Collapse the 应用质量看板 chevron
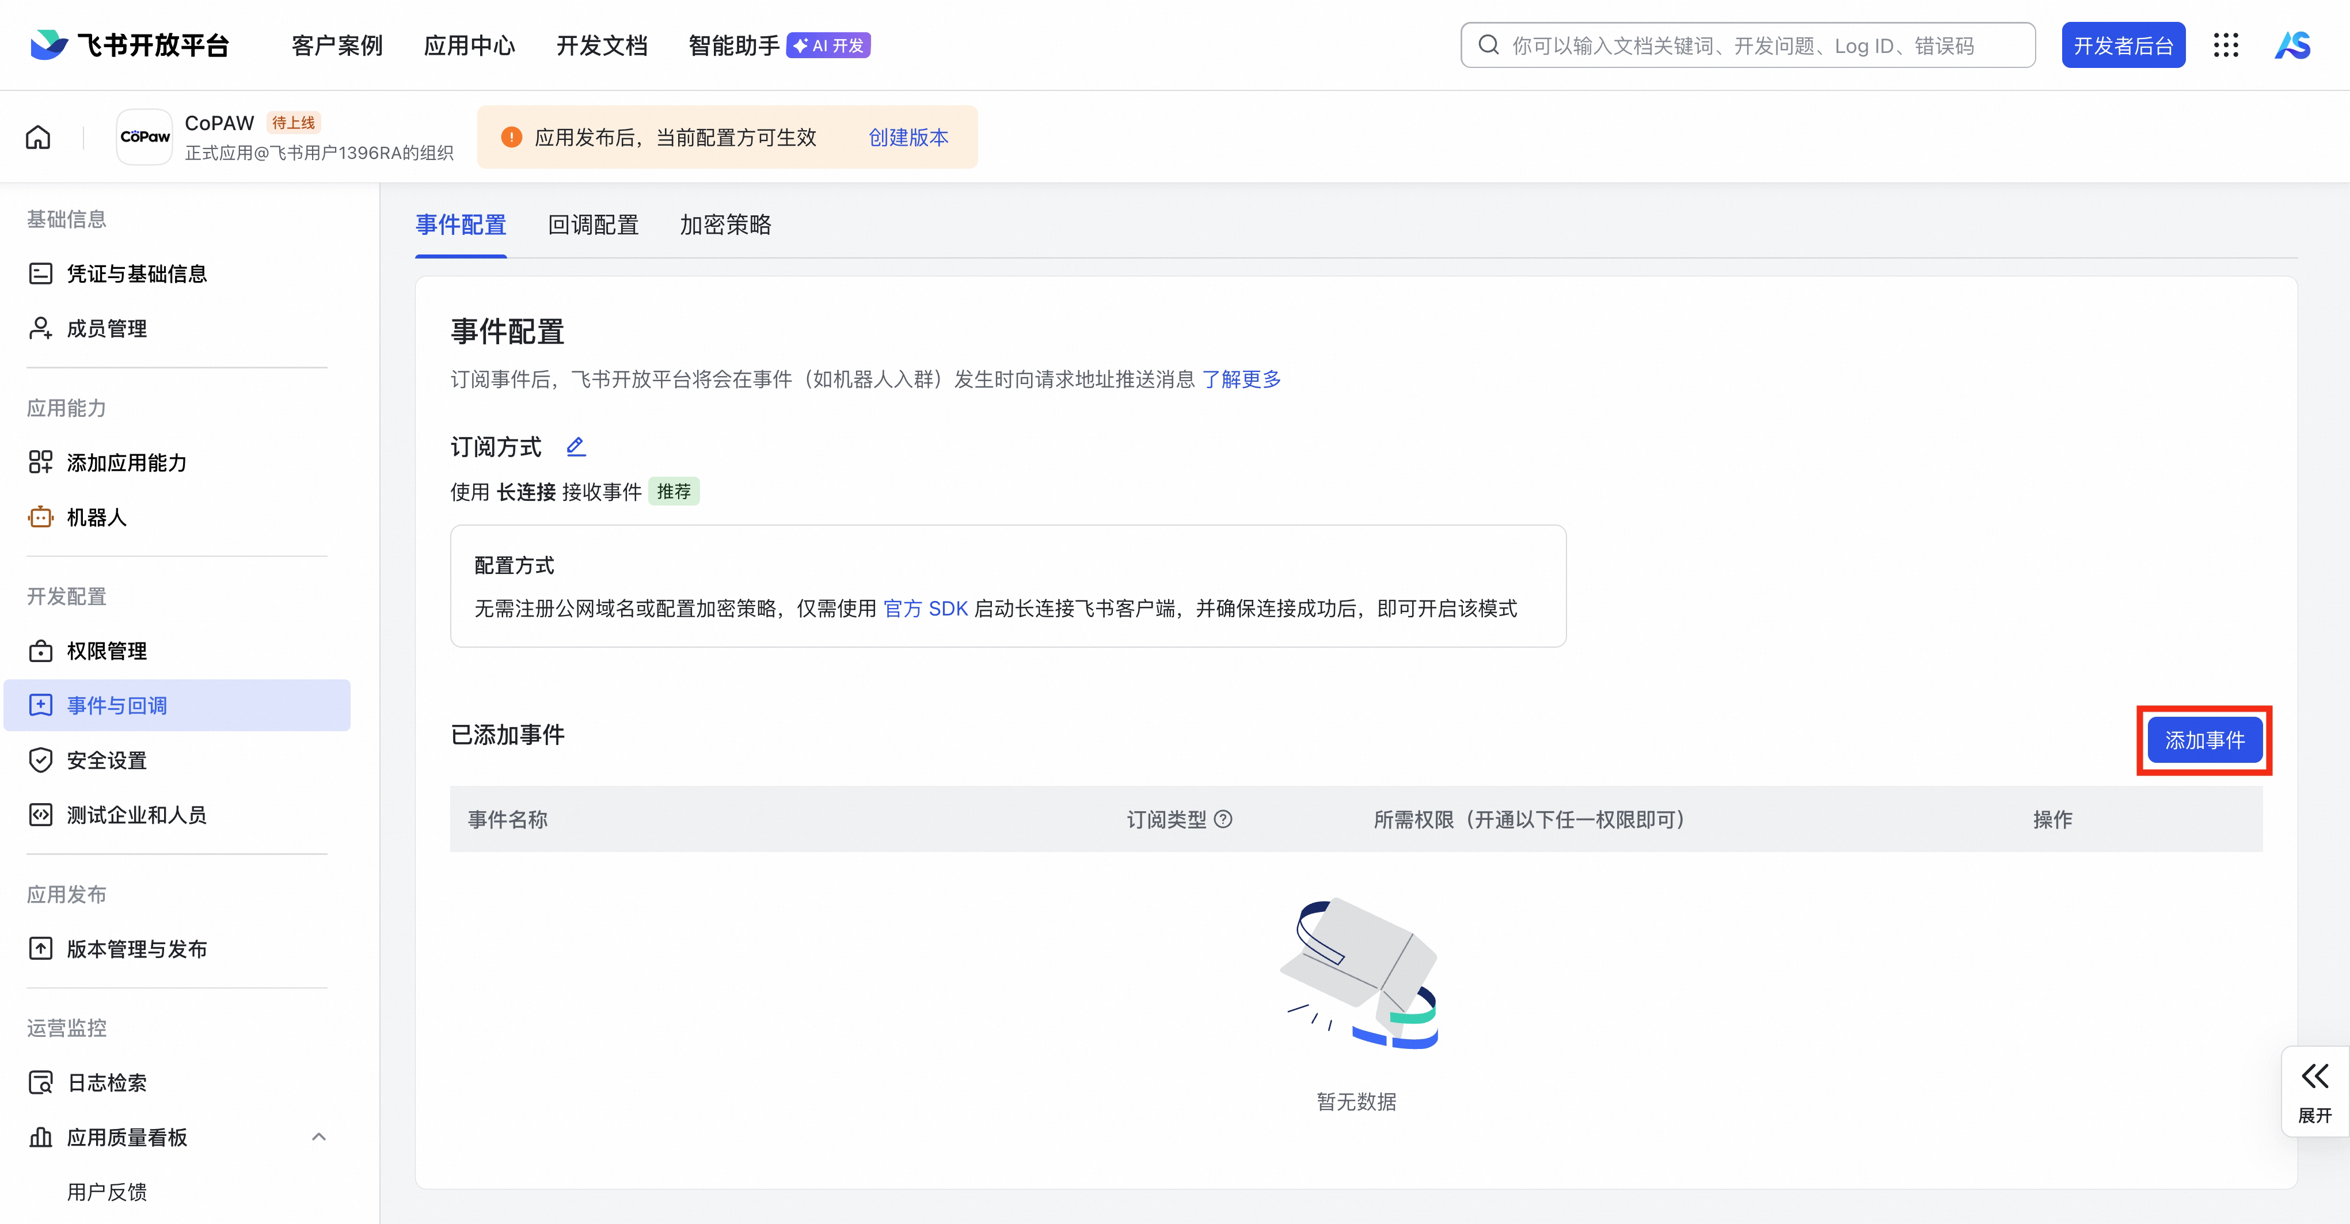Image resolution: width=2350 pixels, height=1224 pixels. point(318,1136)
